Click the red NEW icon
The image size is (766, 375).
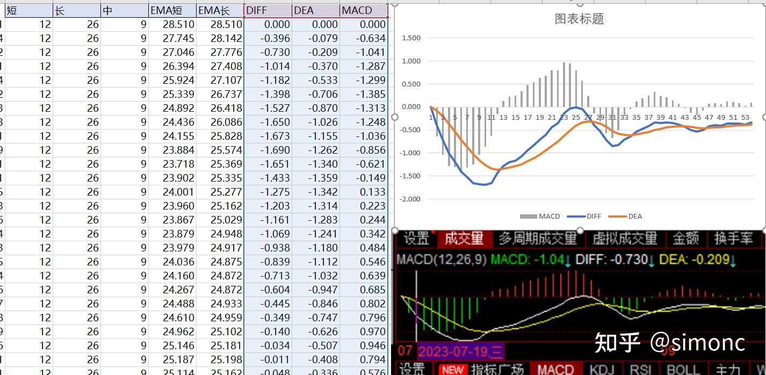click(452, 370)
